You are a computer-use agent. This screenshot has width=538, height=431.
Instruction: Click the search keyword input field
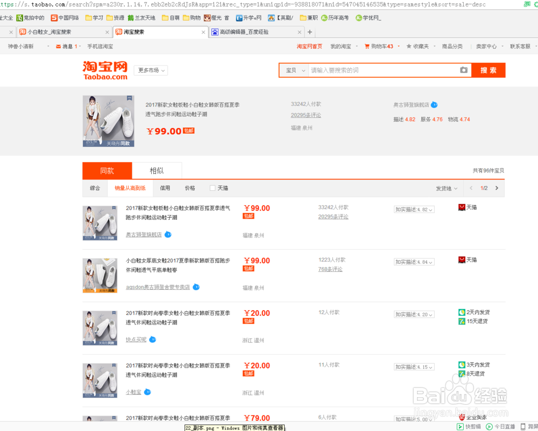[383, 70]
